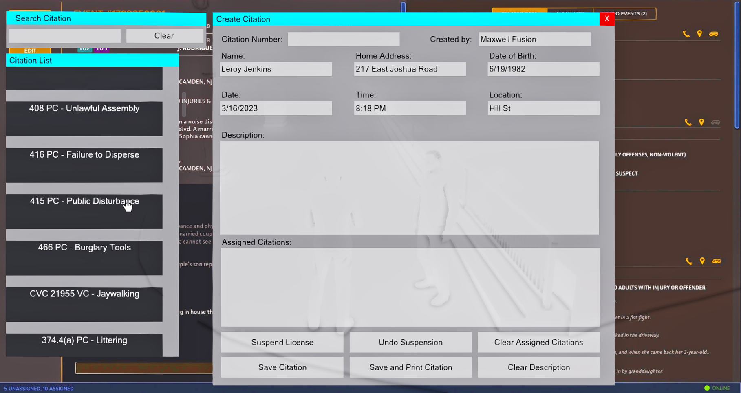Click the map pin icon in the top event row
The width and height of the screenshot is (741, 393).
coord(699,34)
